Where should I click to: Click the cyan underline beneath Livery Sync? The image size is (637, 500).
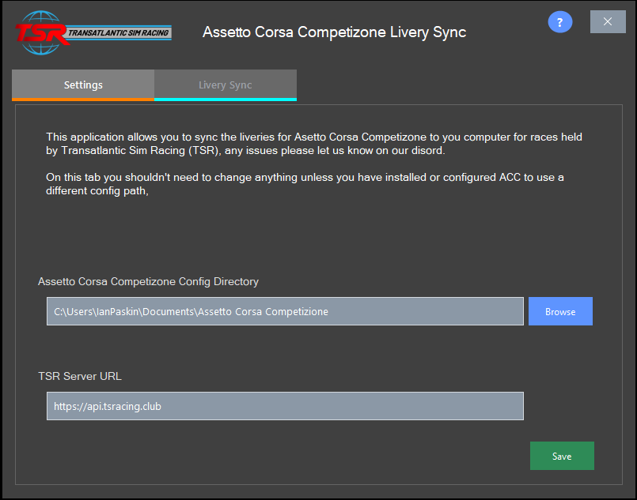coord(226,100)
